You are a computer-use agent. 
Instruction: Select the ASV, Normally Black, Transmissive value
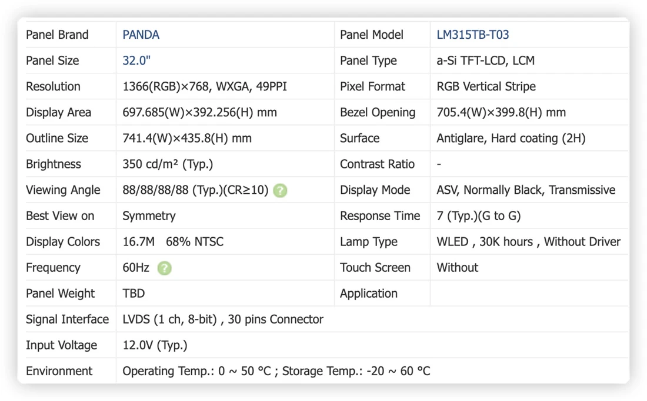526,190
